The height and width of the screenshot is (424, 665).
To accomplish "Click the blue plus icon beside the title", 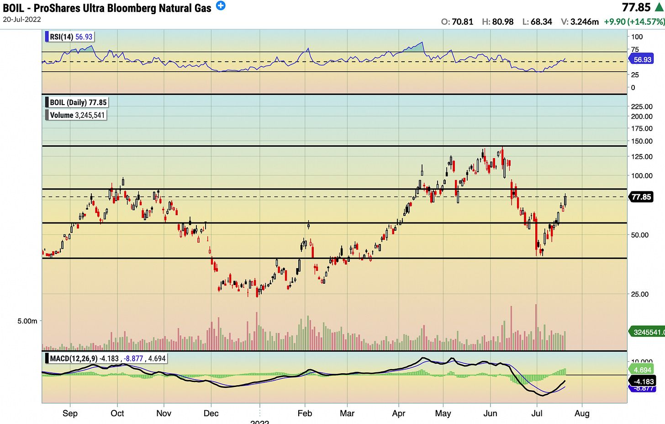I will point(221,6).
